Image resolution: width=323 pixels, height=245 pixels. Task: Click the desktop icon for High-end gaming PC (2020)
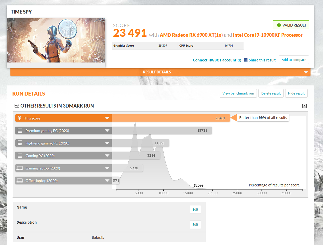click(20, 143)
